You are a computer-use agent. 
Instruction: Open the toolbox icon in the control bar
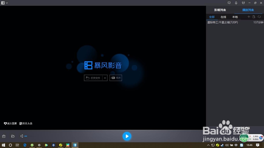click(x=4, y=136)
